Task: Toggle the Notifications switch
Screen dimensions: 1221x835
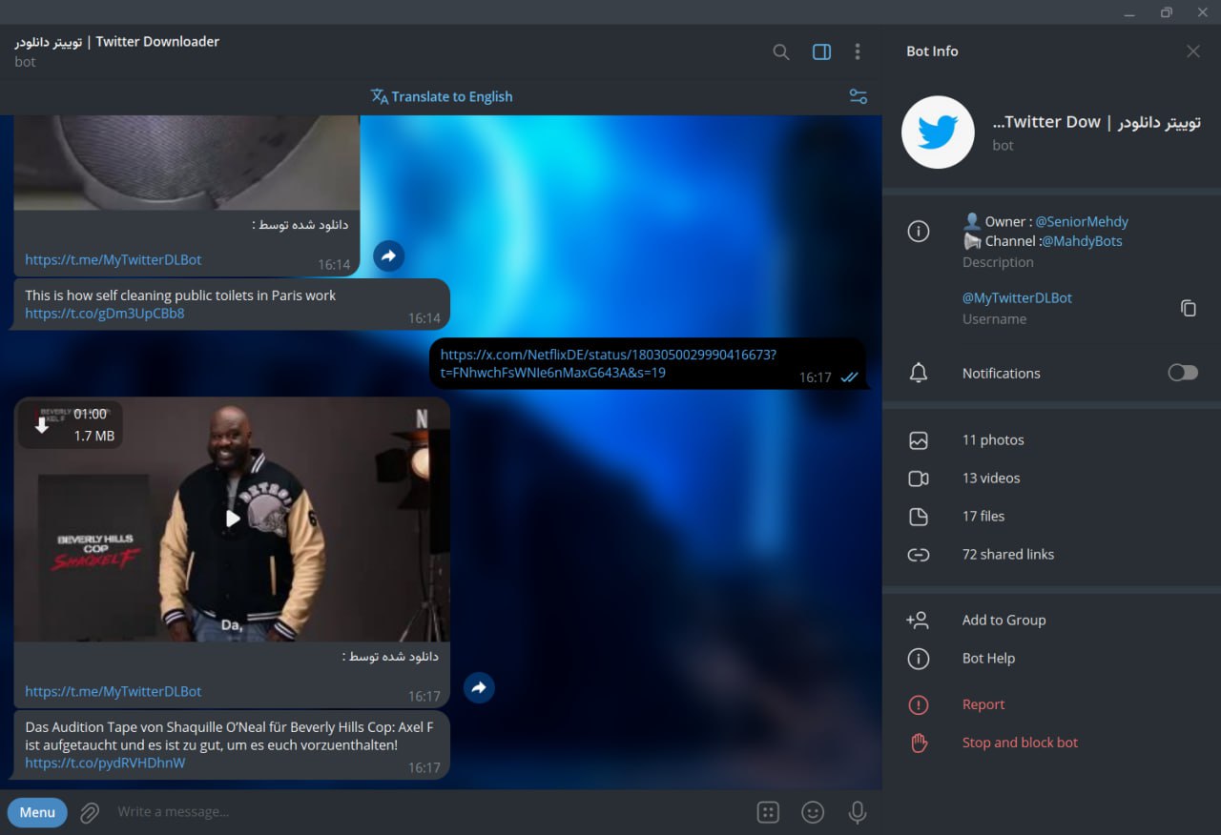Action: pyautogui.click(x=1183, y=373)
